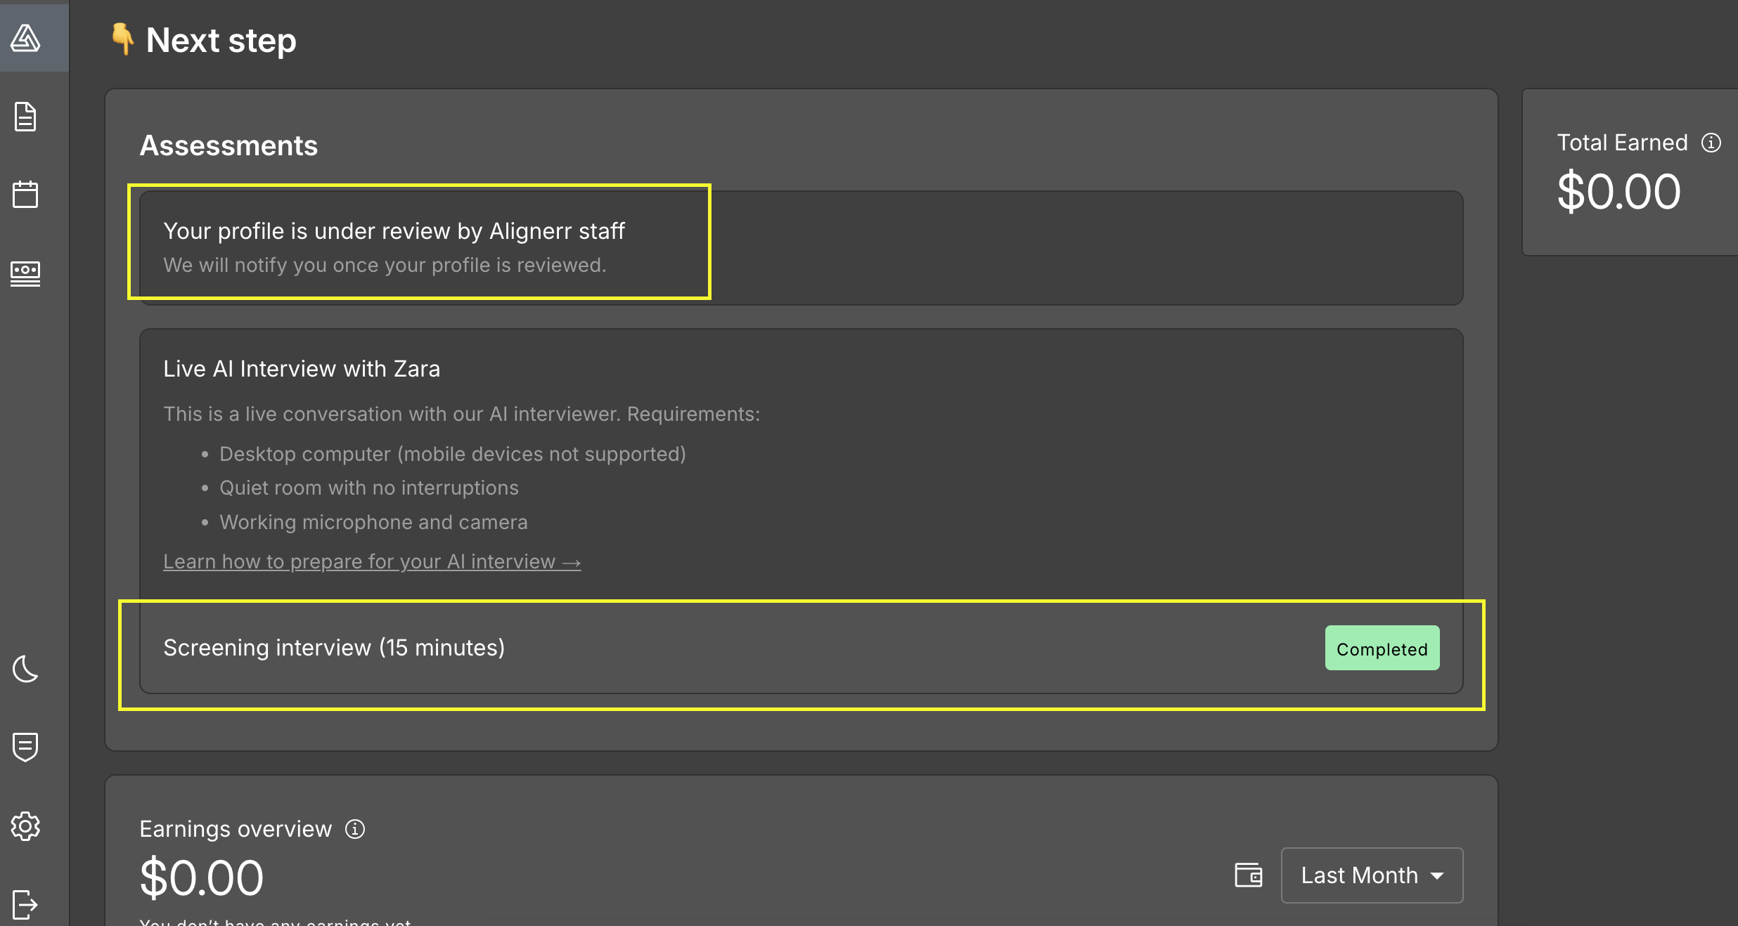Click the wallet icon near Last Month

click(x=1249, y=875)
